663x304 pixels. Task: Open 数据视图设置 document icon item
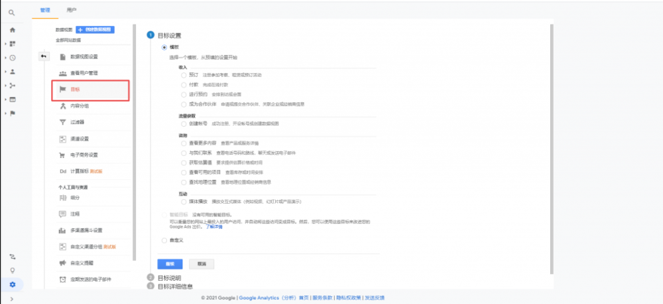point(62,56)
